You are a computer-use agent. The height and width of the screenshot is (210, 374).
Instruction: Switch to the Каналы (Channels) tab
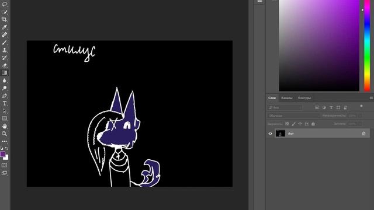[287, 98]
